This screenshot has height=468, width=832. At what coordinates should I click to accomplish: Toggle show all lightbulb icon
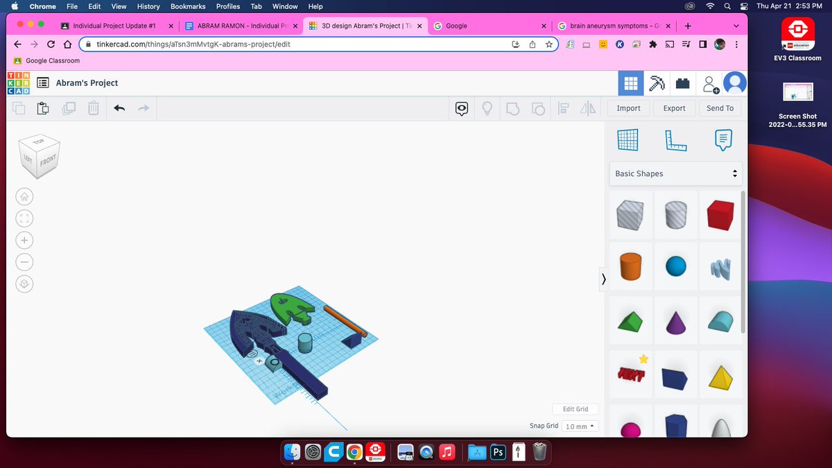[x=487, y=108]
